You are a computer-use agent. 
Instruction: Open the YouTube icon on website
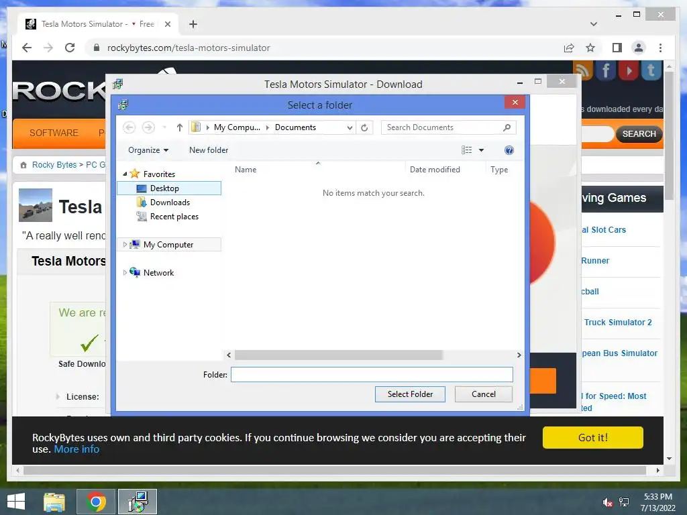(629, 70)
